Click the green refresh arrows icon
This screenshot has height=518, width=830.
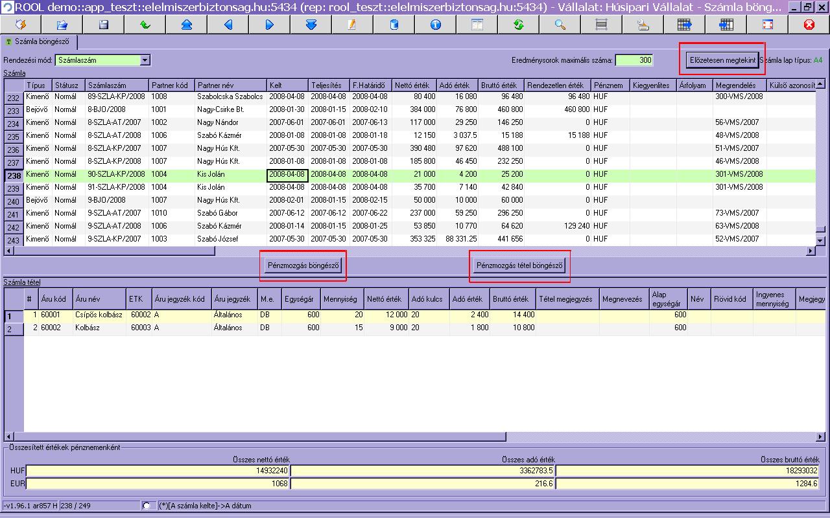518,25
